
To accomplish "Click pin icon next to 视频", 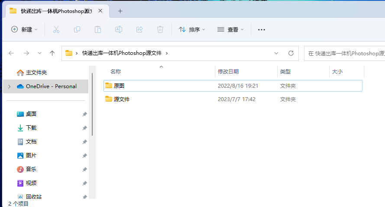I will [85, 183].
